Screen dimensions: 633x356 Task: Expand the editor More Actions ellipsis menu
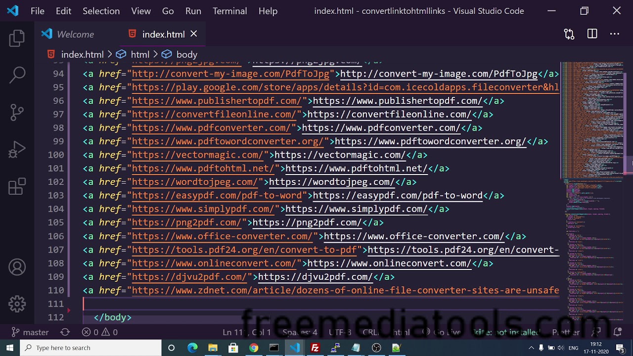tap(615, 34)
